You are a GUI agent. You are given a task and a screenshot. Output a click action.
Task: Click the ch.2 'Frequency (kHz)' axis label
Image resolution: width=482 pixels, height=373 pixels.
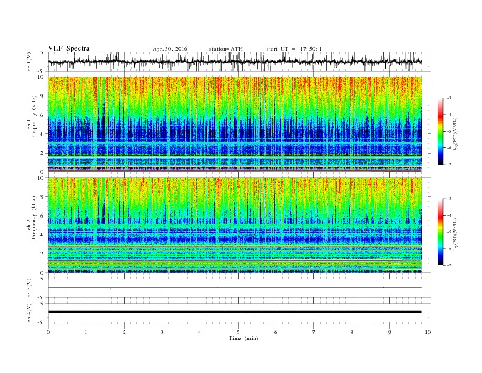tap(34, 217)
